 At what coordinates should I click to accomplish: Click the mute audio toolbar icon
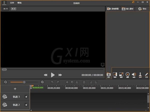pos(67,82)
